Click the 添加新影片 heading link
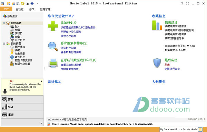Image resolution: width=207 pixels, height=132 pixels. click(69, 23)
